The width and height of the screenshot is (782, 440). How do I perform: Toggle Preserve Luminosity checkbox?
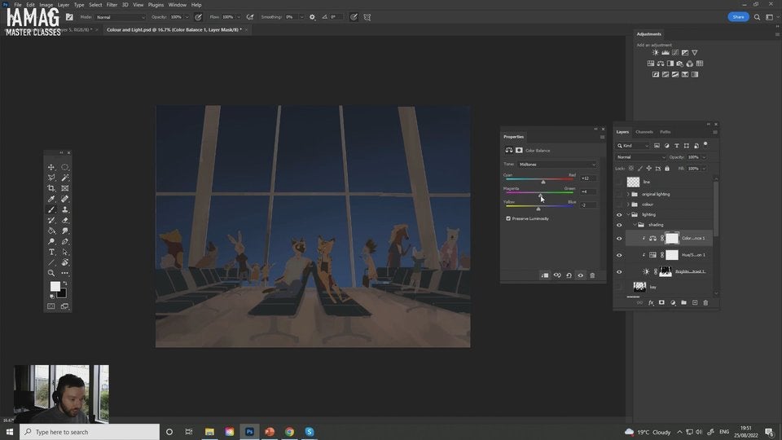[508, 218]
